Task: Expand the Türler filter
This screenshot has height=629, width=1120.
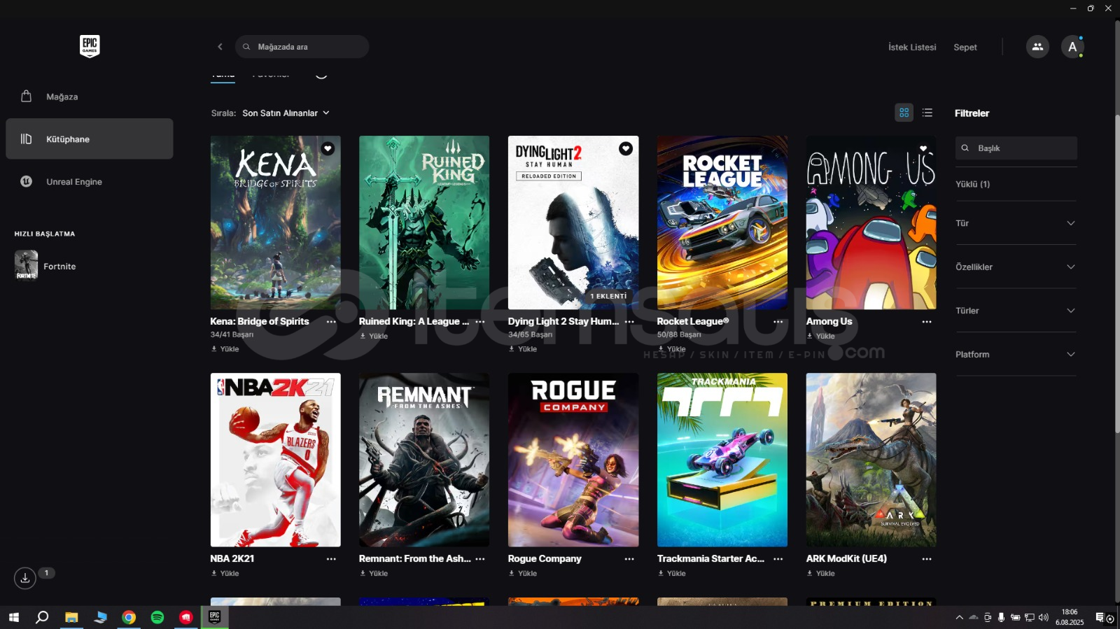Action: pos(1016,311)
